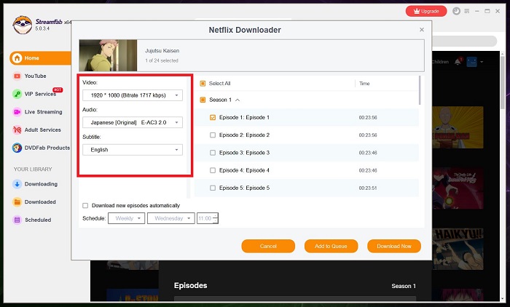Screen dimensions: 510x307
Task: Toggle the Select All checkbox
Action: 203,84
